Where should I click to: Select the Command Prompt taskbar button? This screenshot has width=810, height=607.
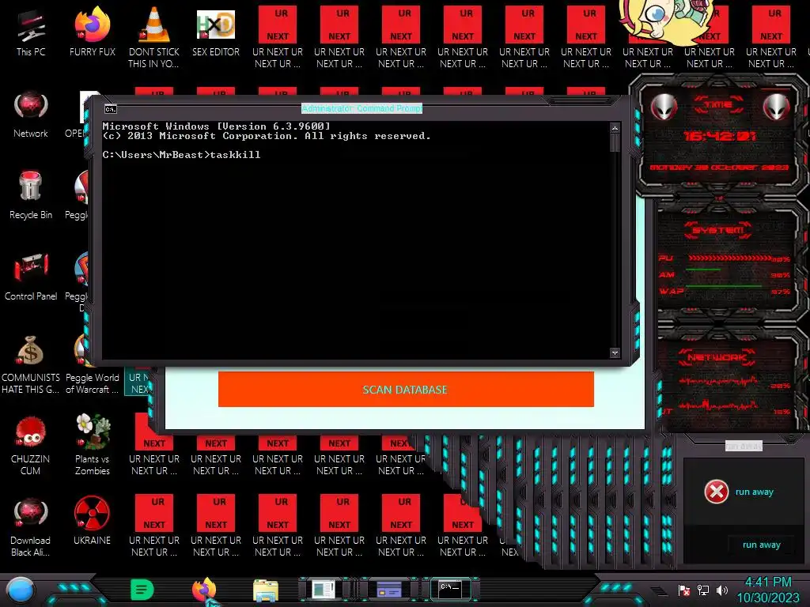[450, 589]
